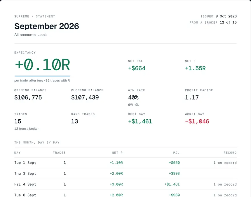Select the 'Fri 4 Sept' row
The height and width of the screenshot is (197, 251).
tap(125, 184)
